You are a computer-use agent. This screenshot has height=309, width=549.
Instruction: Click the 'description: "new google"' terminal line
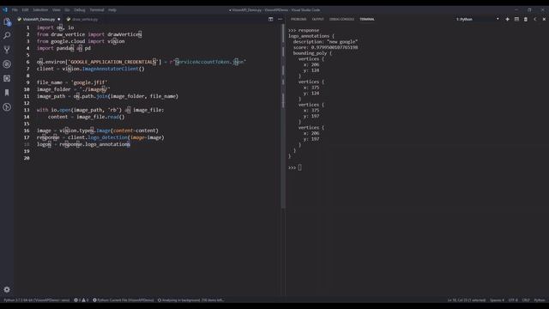coord(325,42)
